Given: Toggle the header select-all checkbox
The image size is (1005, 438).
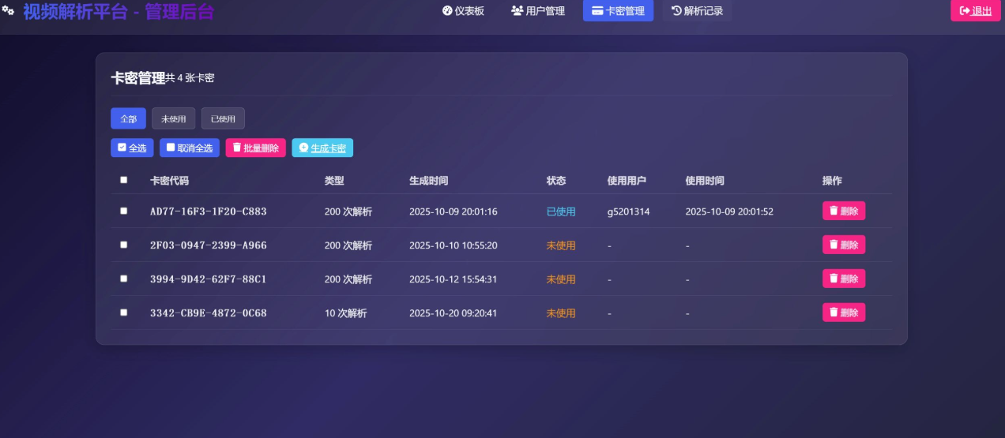Looking at the screenshot, I should (x=123, y=180).
